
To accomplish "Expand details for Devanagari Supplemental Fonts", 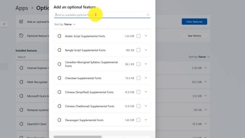I will pyautogui.click(x=146, y=120).
